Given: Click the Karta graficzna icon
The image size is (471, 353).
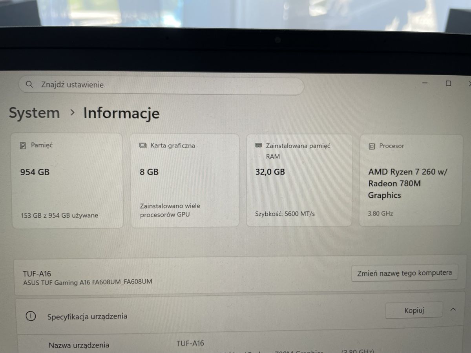Looking at the screenshot, I should coord(143,146).
